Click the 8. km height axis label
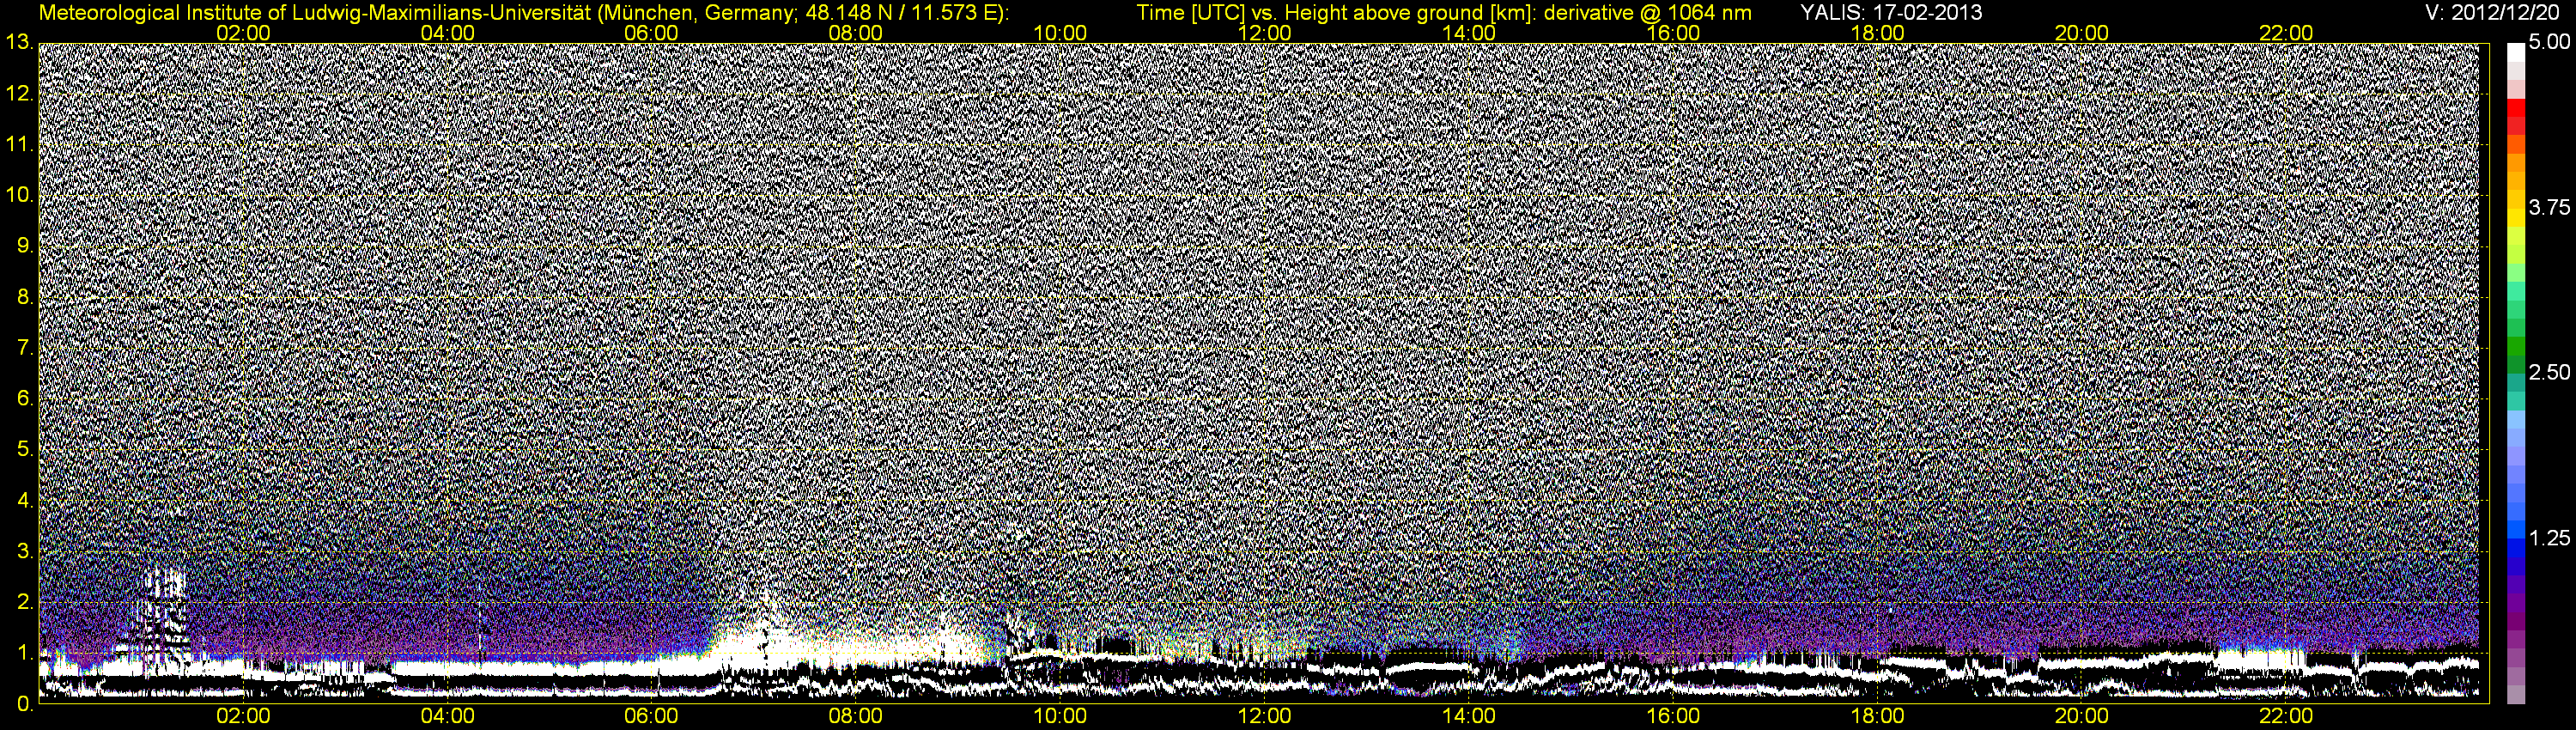Image resolution: width=2576 pixels, height=730 pixels. tap(25, 297)
